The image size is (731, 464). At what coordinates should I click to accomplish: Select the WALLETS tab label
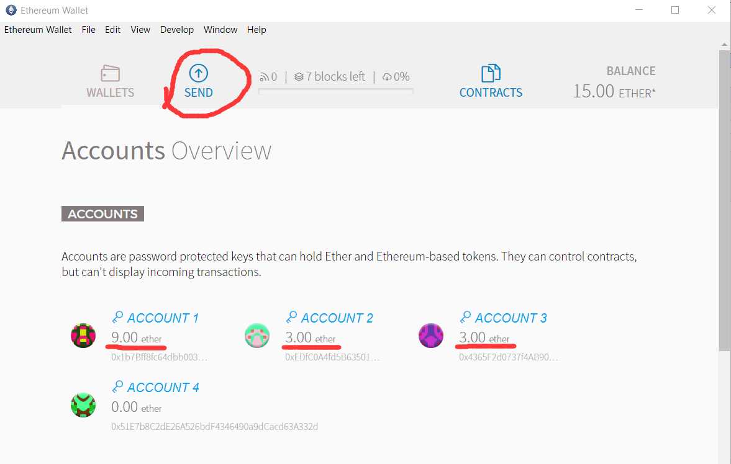[x=110, y=92]
